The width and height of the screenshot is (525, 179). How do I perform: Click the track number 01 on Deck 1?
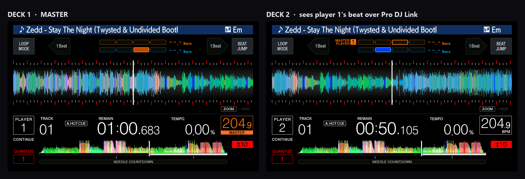tap(46, 130)
